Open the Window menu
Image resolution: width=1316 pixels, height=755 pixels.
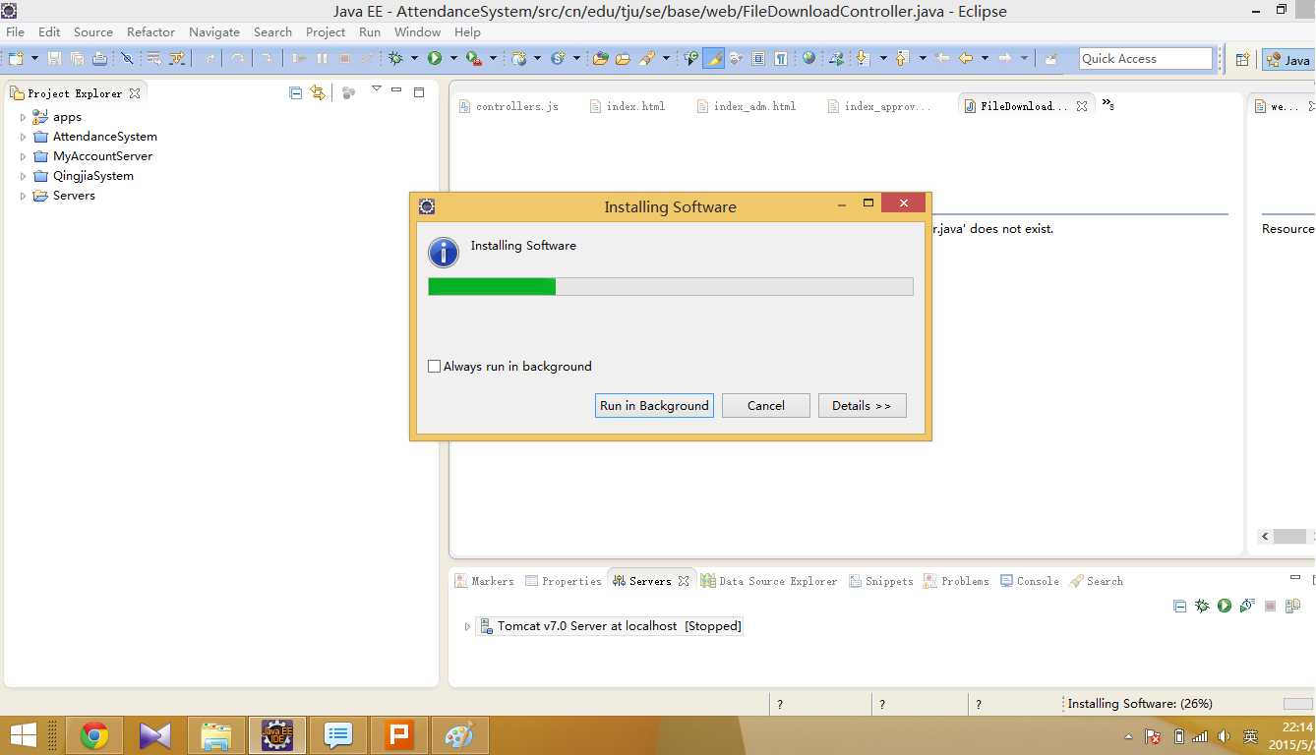[x=417, y=31]
